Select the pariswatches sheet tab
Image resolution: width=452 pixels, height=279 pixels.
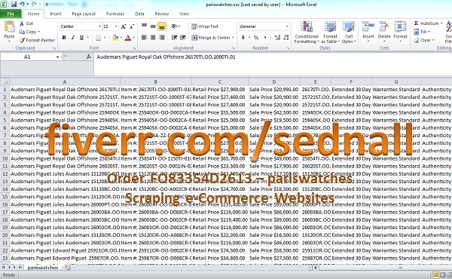tap(43, 268)
